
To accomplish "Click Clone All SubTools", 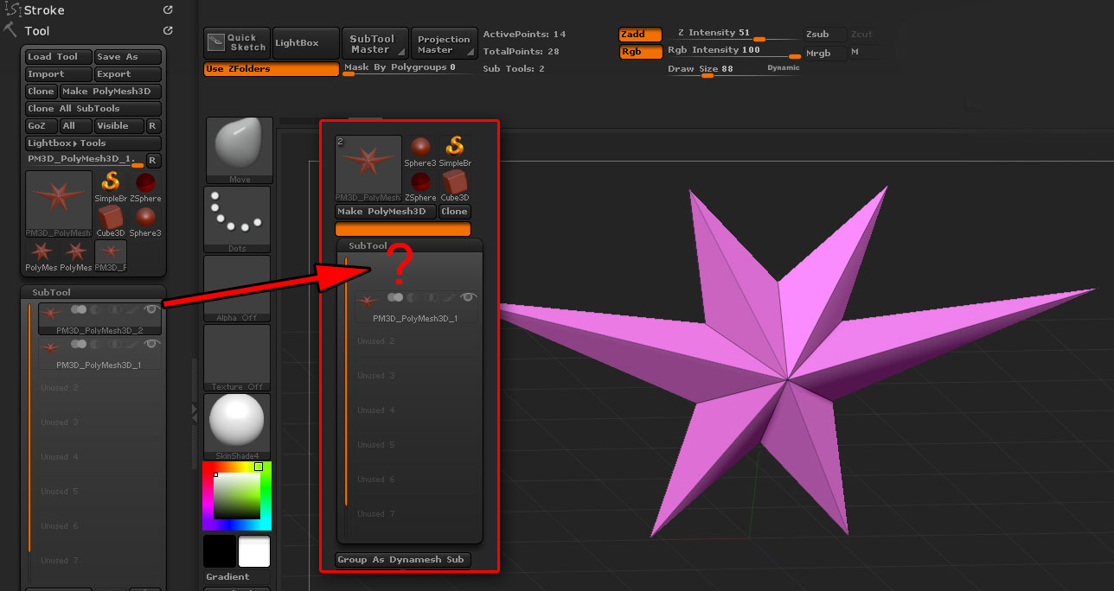I will 93,109.
